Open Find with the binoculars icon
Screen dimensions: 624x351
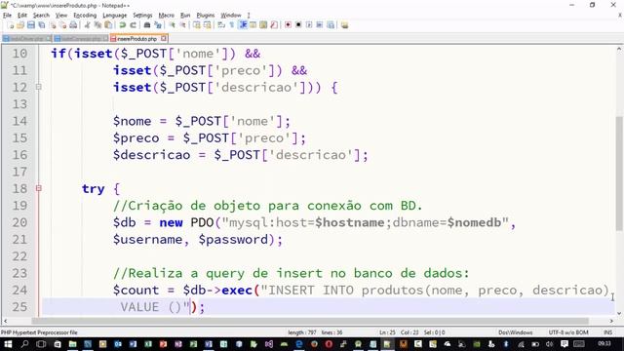click(147, 25)
